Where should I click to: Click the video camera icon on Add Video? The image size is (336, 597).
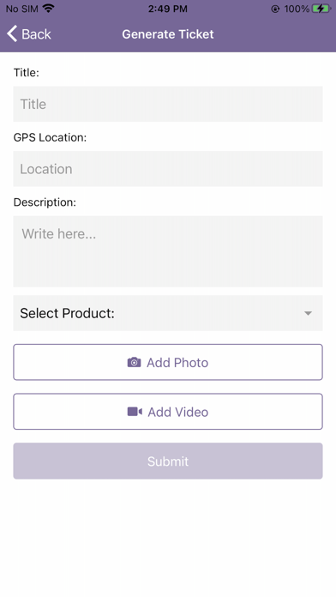click(135, 412)
